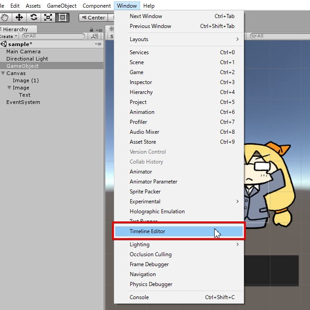
Task: Select Canvas in the Hierarchy
Action: 52,73
